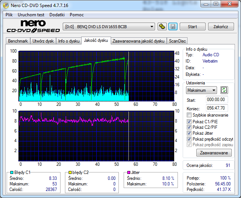Open the Dodatki menu
241x198 pixels.
[57, 15]
